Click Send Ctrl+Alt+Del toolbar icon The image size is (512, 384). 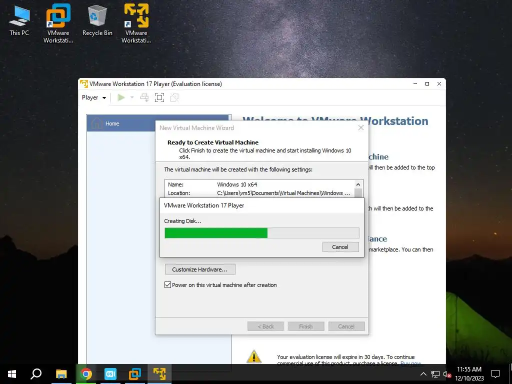click(x=144, y=97)
